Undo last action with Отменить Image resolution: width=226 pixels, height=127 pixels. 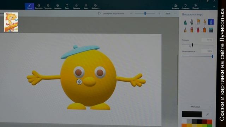click(x=185, y=7)
